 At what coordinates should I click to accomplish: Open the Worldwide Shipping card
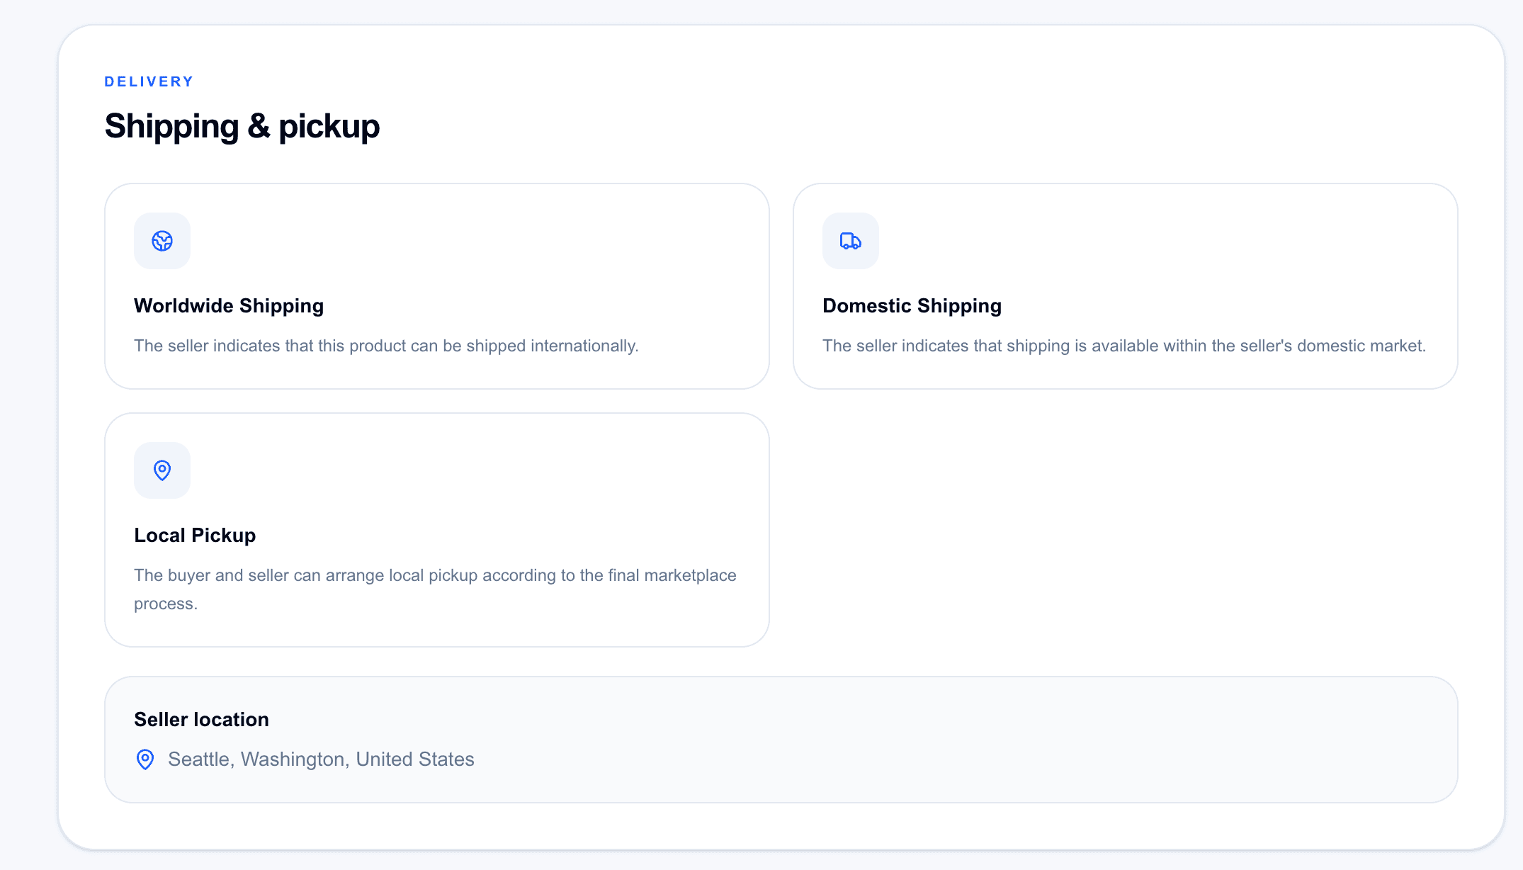(437, 286)
